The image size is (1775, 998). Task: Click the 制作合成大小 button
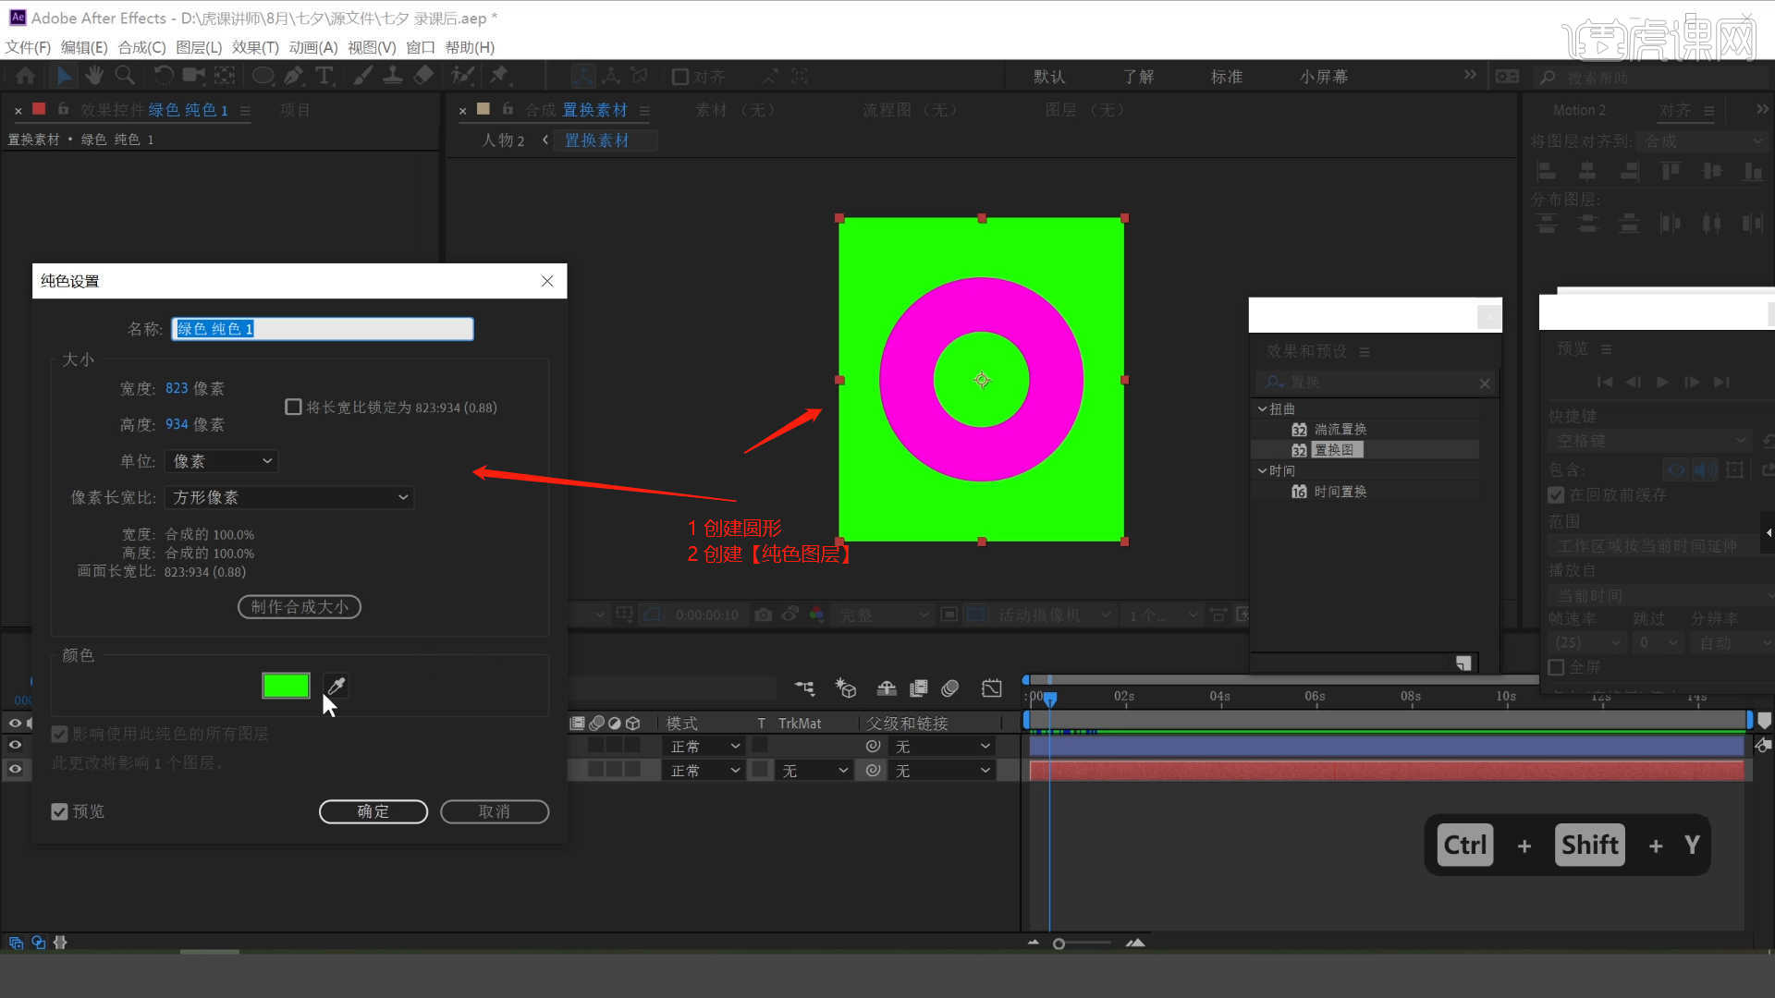coord(300,606)
